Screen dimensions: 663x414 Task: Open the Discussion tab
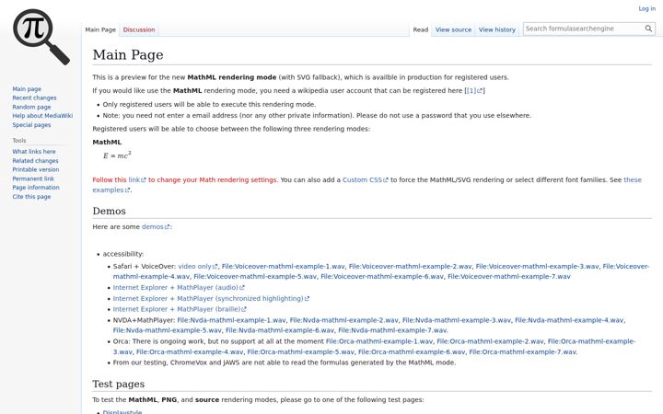pos(139,29)
